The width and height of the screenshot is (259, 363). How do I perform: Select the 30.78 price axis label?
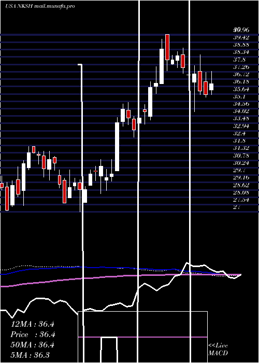click(x=241, y=156)
